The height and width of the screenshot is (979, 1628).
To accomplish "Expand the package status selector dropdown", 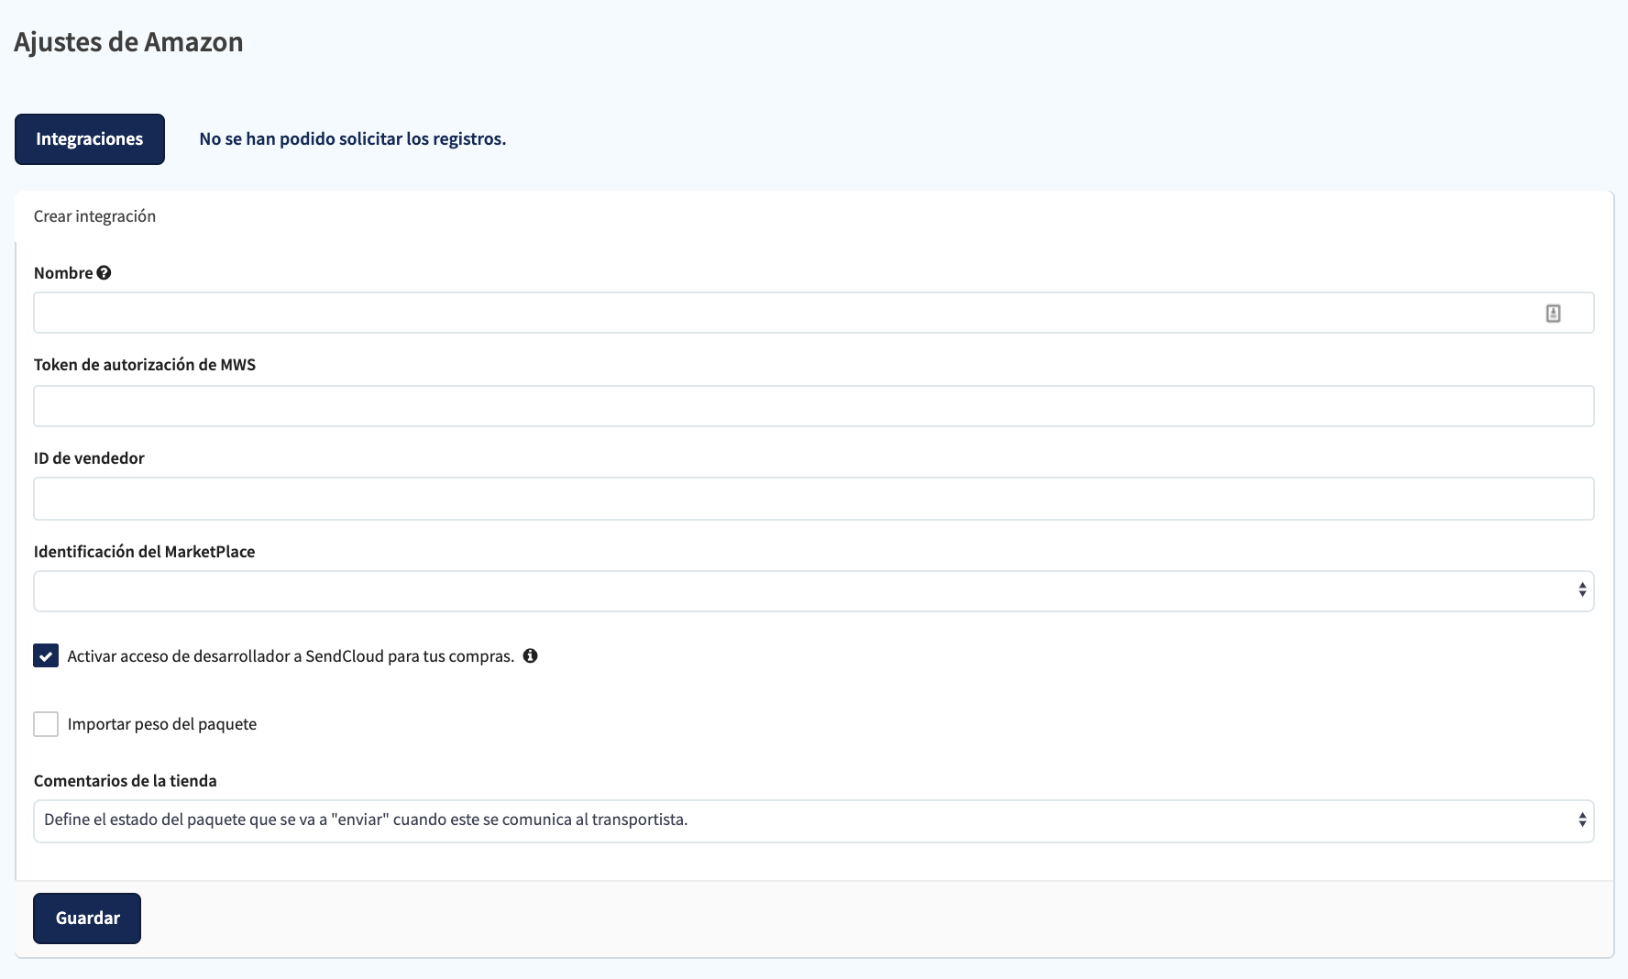I will (812, 820).
